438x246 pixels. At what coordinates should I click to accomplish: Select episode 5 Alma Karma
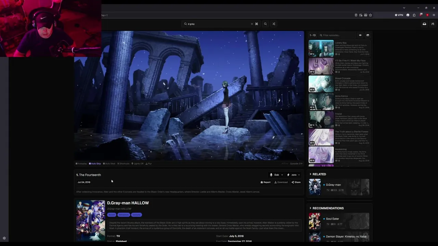[339, 101]
